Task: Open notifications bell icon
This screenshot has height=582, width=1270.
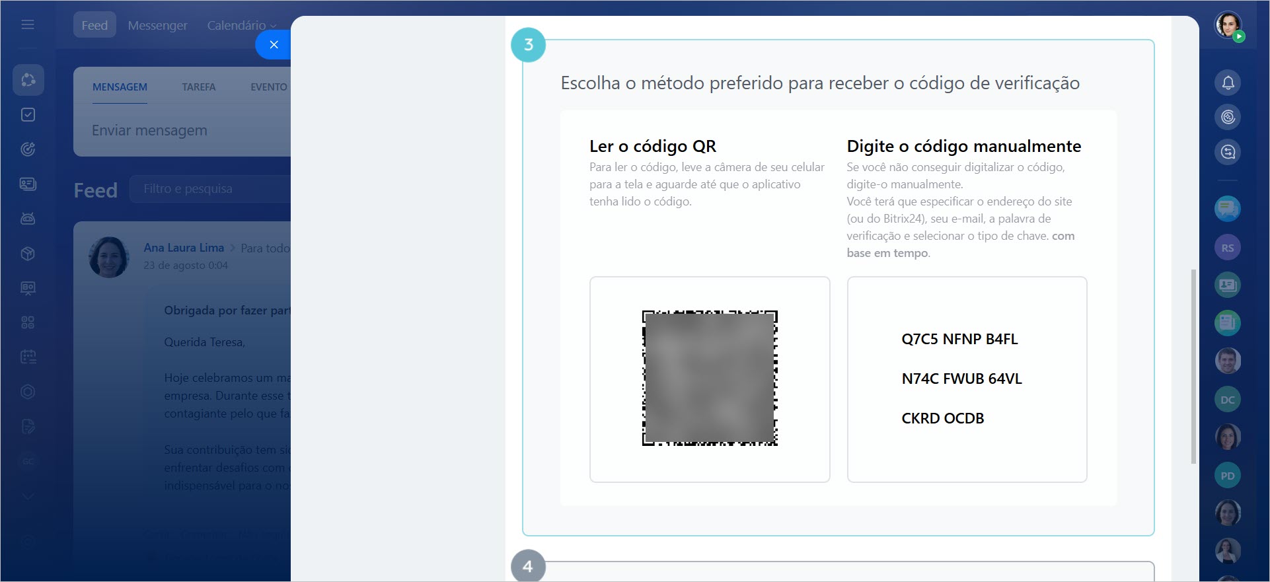Action: point(1228,83)
